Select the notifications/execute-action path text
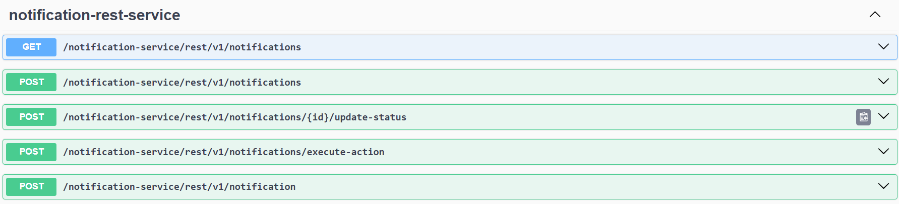Image resolution: width=899 pixels, height=204 pixels. tap(223, 152)
